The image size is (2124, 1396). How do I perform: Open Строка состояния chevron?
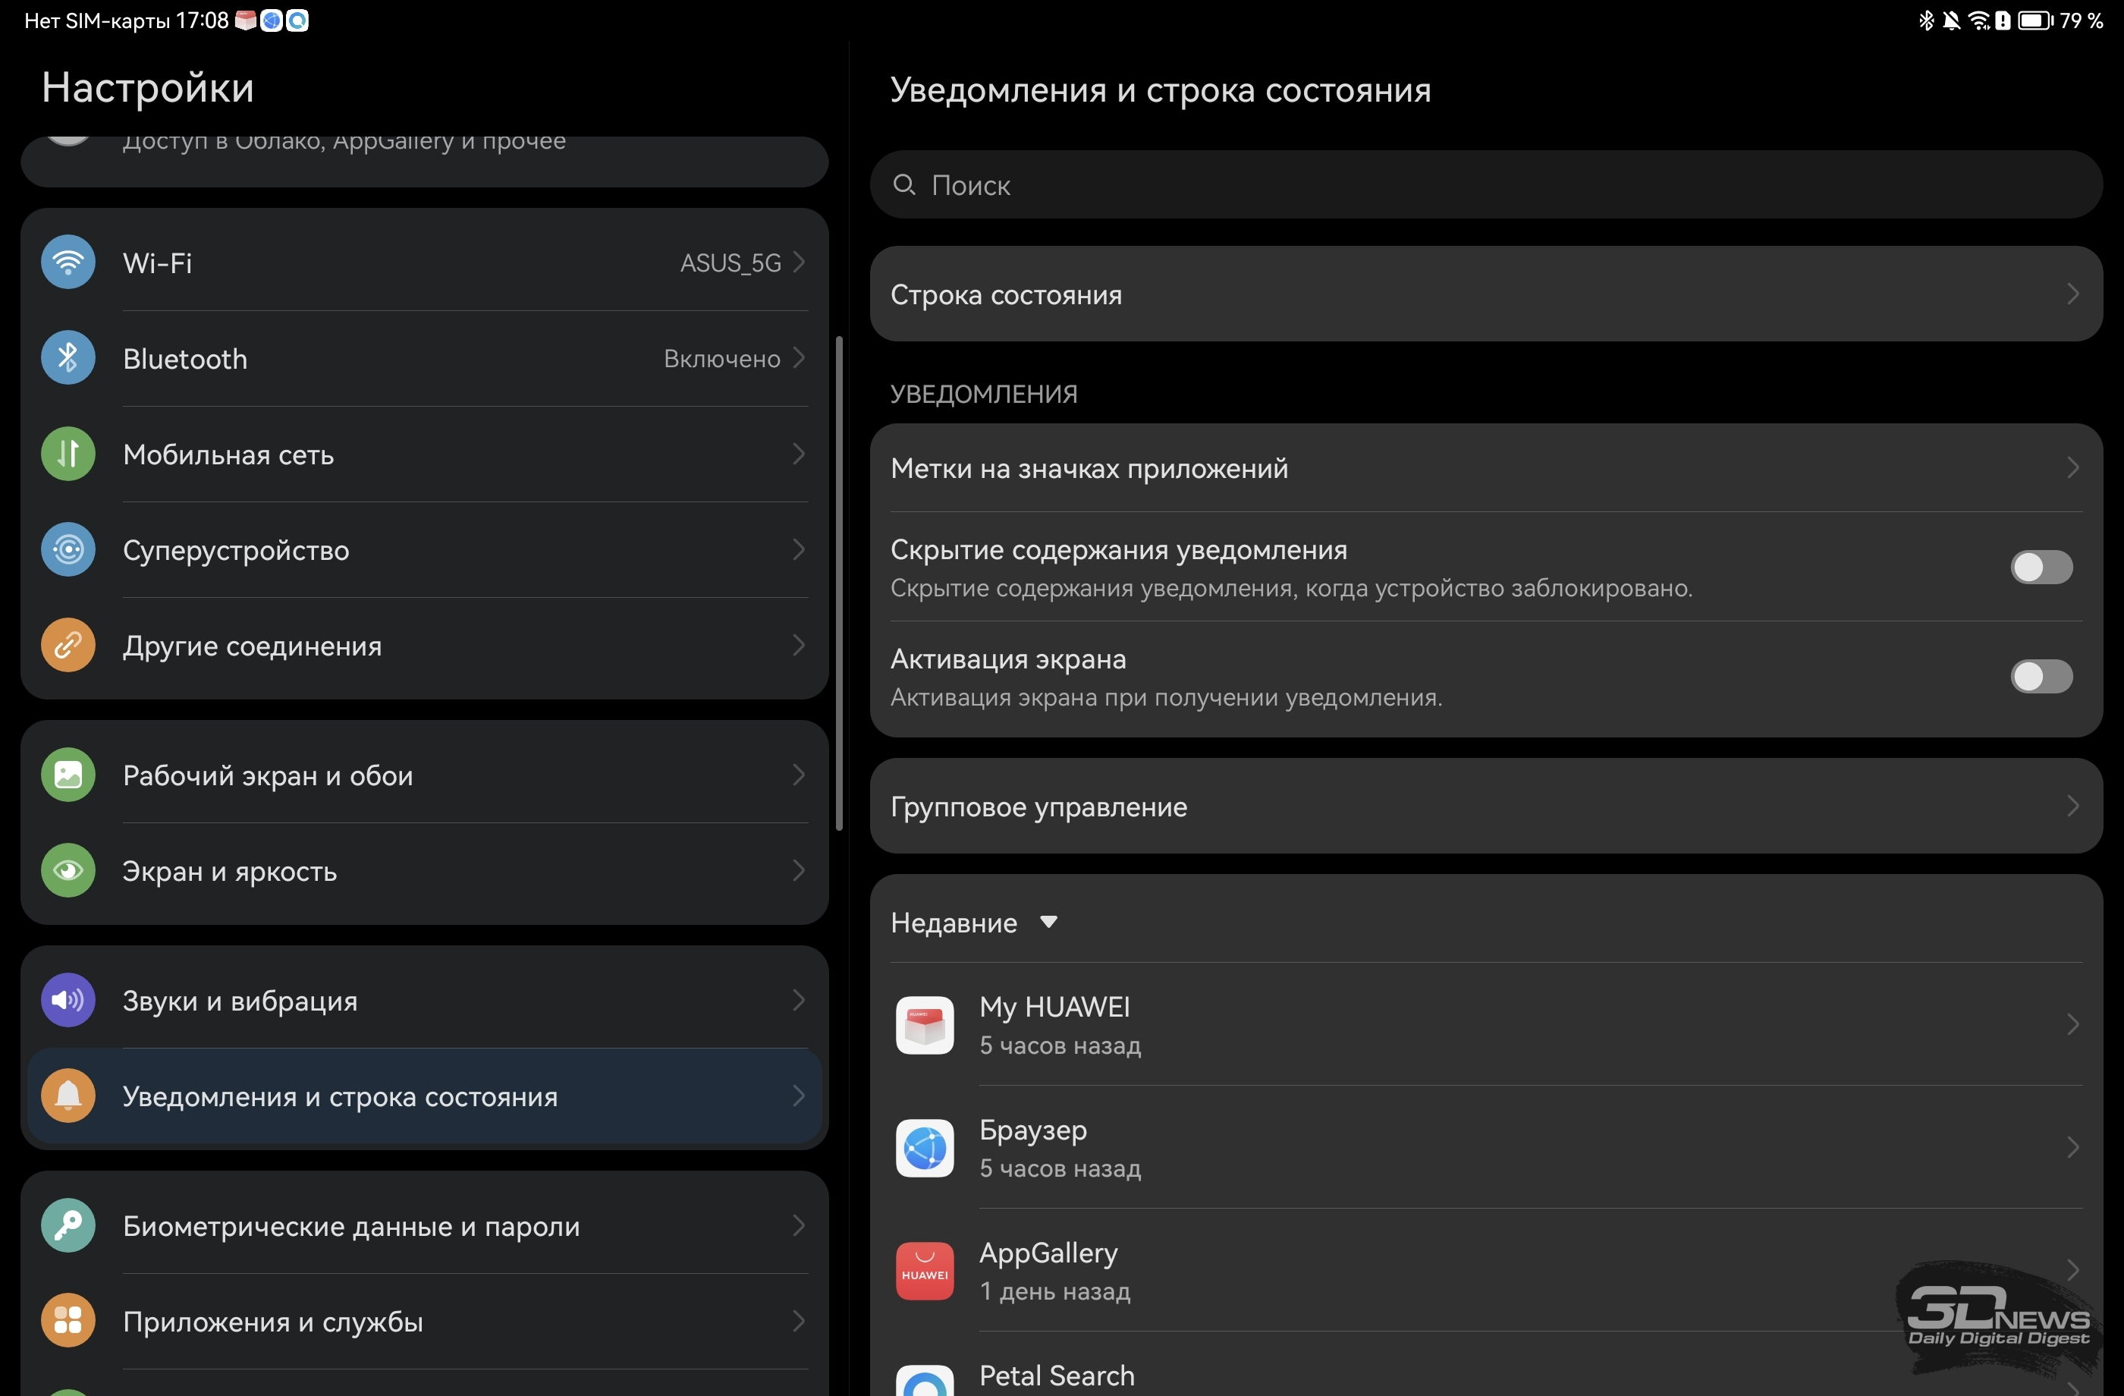pos(2073,294)
